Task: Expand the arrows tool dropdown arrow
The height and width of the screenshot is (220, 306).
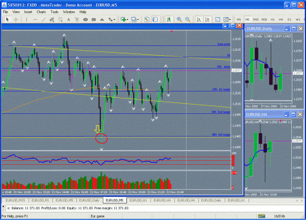Action: pos(115,20)
